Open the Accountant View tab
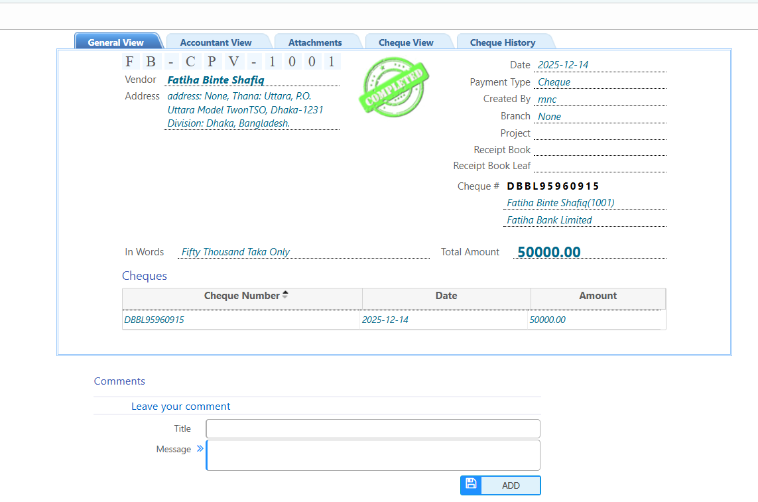 216,42
